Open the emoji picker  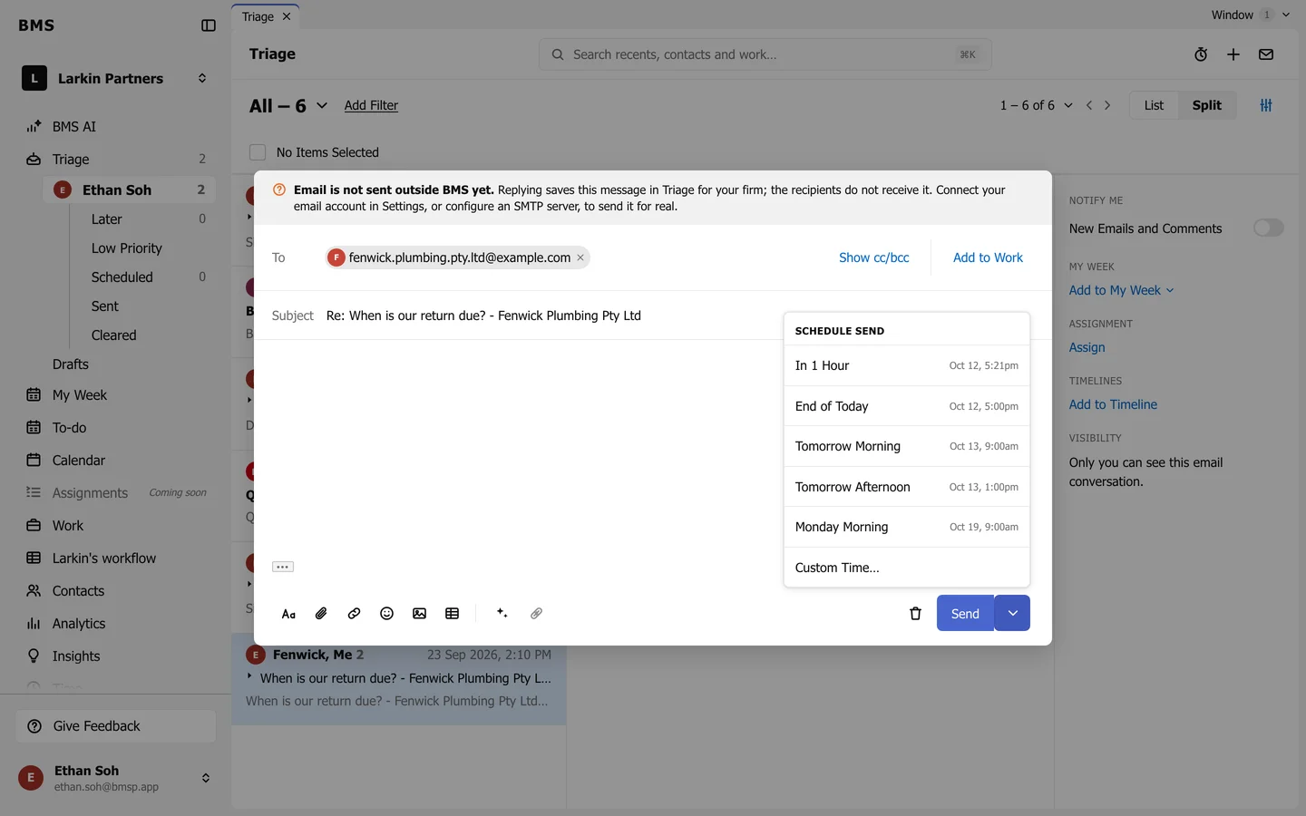[x=386, y=614]
